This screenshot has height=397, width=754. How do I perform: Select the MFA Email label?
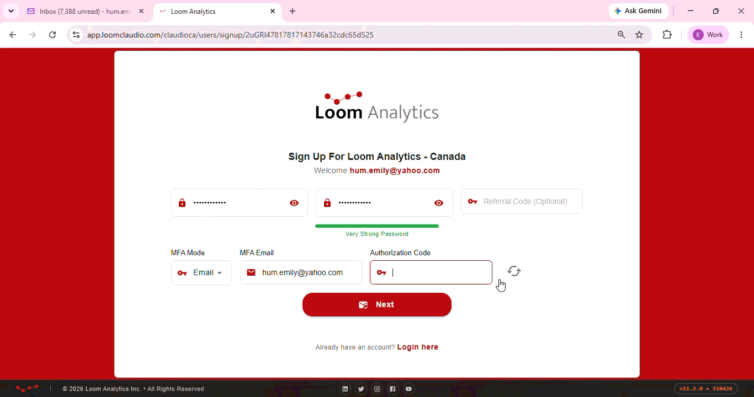click(257, 253)
